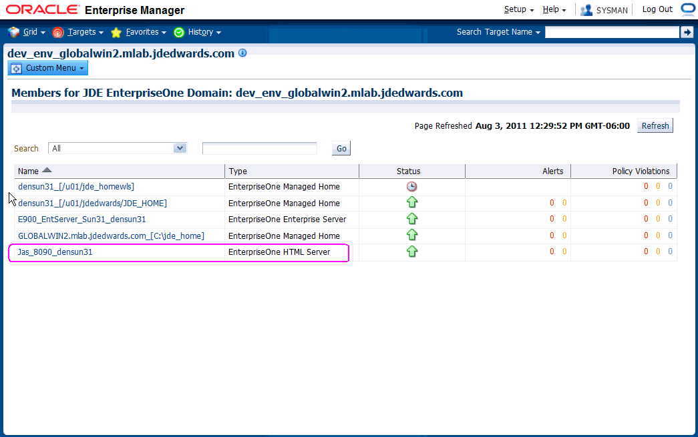Open the Search Target Name dropdown
Screen dimensions: 698x437
(x=498, y=32)
